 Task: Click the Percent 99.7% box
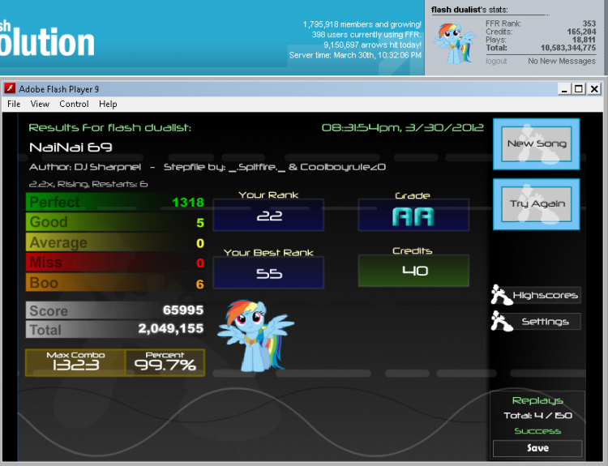165,362
